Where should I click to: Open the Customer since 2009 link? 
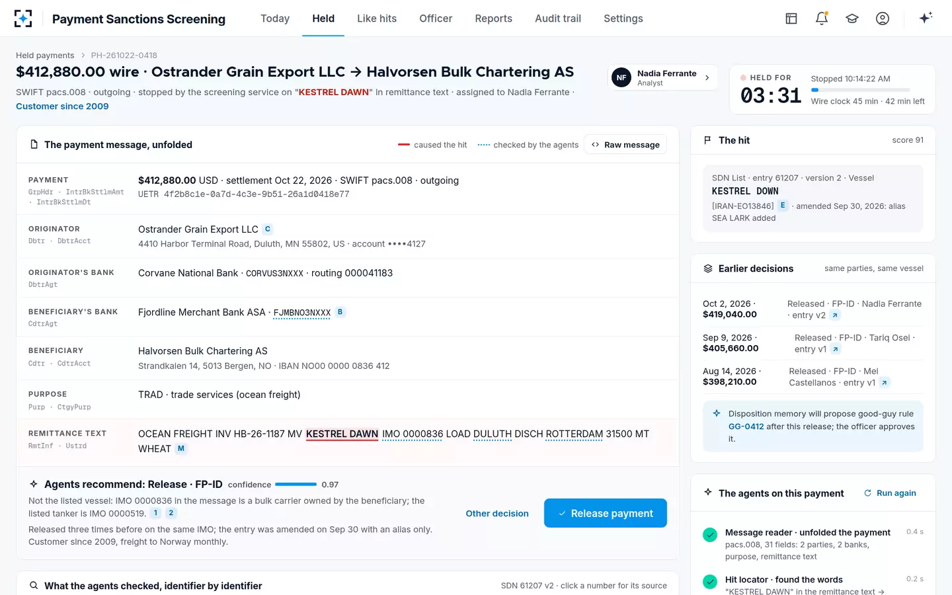coord(62,106)
